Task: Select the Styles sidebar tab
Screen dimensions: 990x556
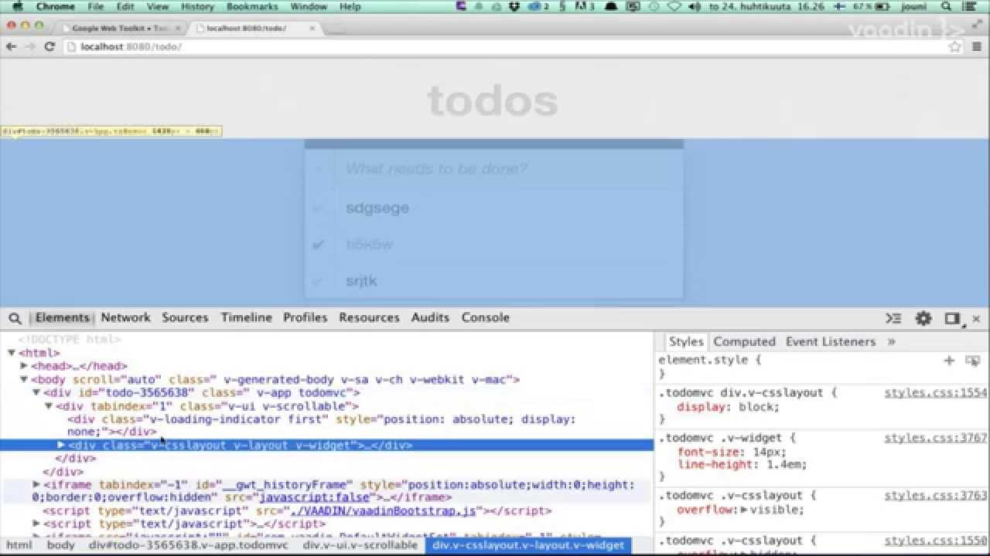Action: point(686,341)
